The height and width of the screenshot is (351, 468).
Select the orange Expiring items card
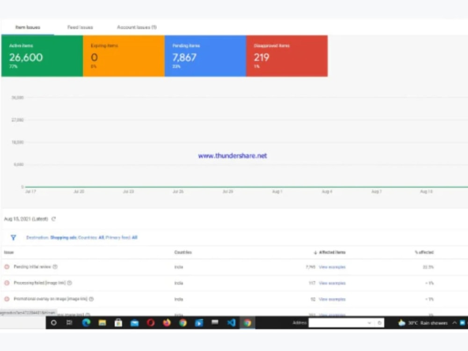(124, 56)
